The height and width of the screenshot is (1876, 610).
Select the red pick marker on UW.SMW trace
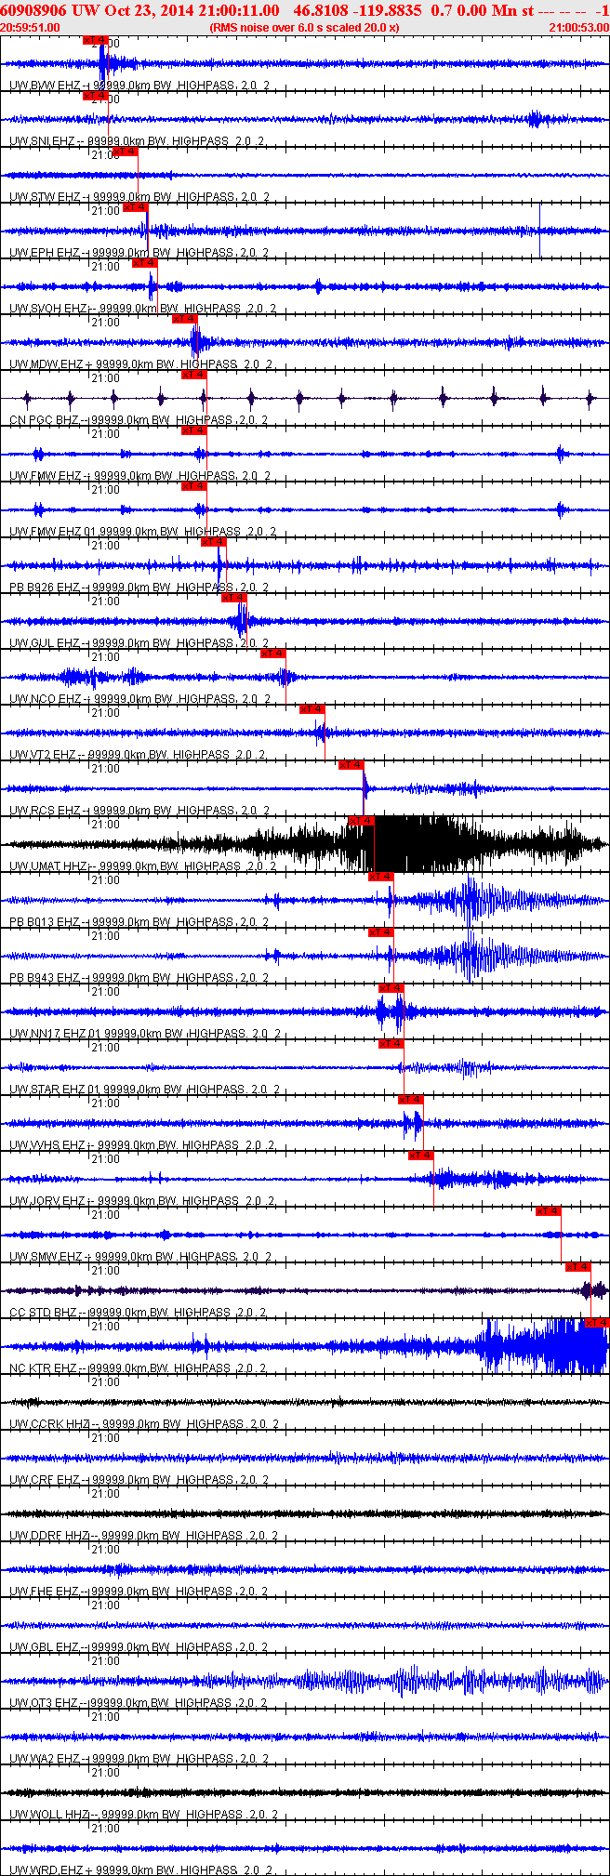pyautogui.click(x=549, y=1211)
